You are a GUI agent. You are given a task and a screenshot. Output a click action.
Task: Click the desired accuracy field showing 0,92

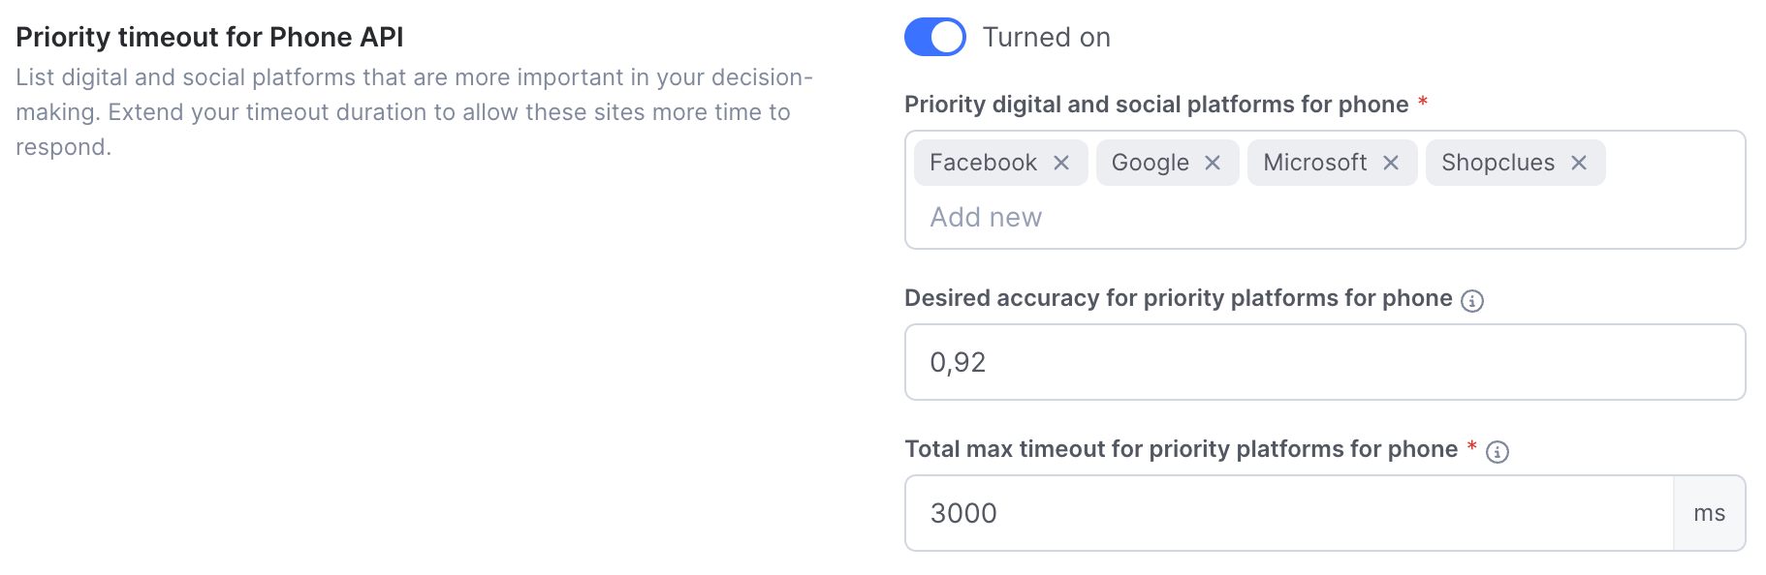click(x=1325, y=362)
